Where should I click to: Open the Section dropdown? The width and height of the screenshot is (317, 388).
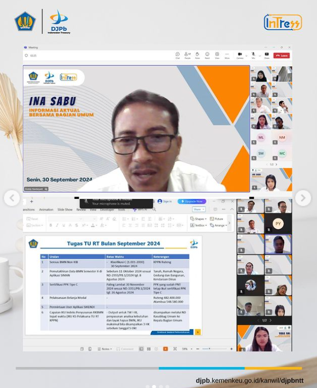[35, 225]
